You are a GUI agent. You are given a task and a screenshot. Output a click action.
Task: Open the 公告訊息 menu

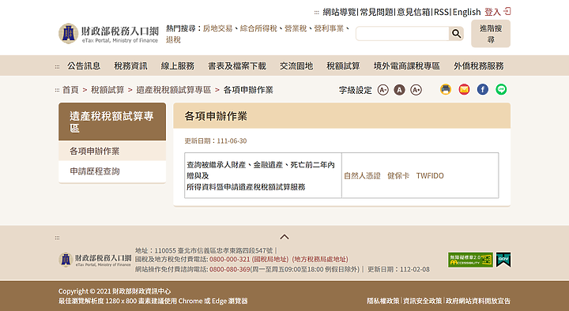pos(84,66)
